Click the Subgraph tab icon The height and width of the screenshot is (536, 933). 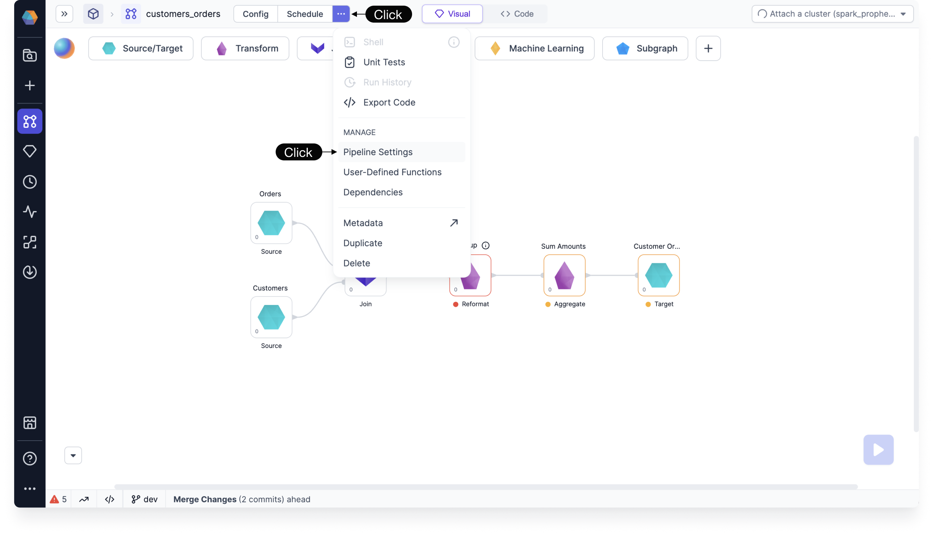click(x=622, y=48)
